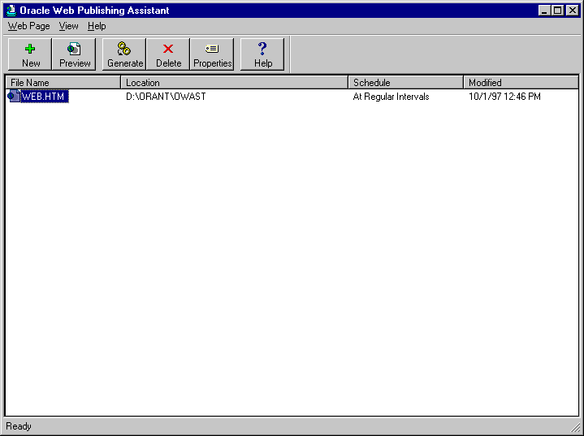Open the Help menu in menu bar
The height and width of the screenshot is (436, 584).
[97, 26]
